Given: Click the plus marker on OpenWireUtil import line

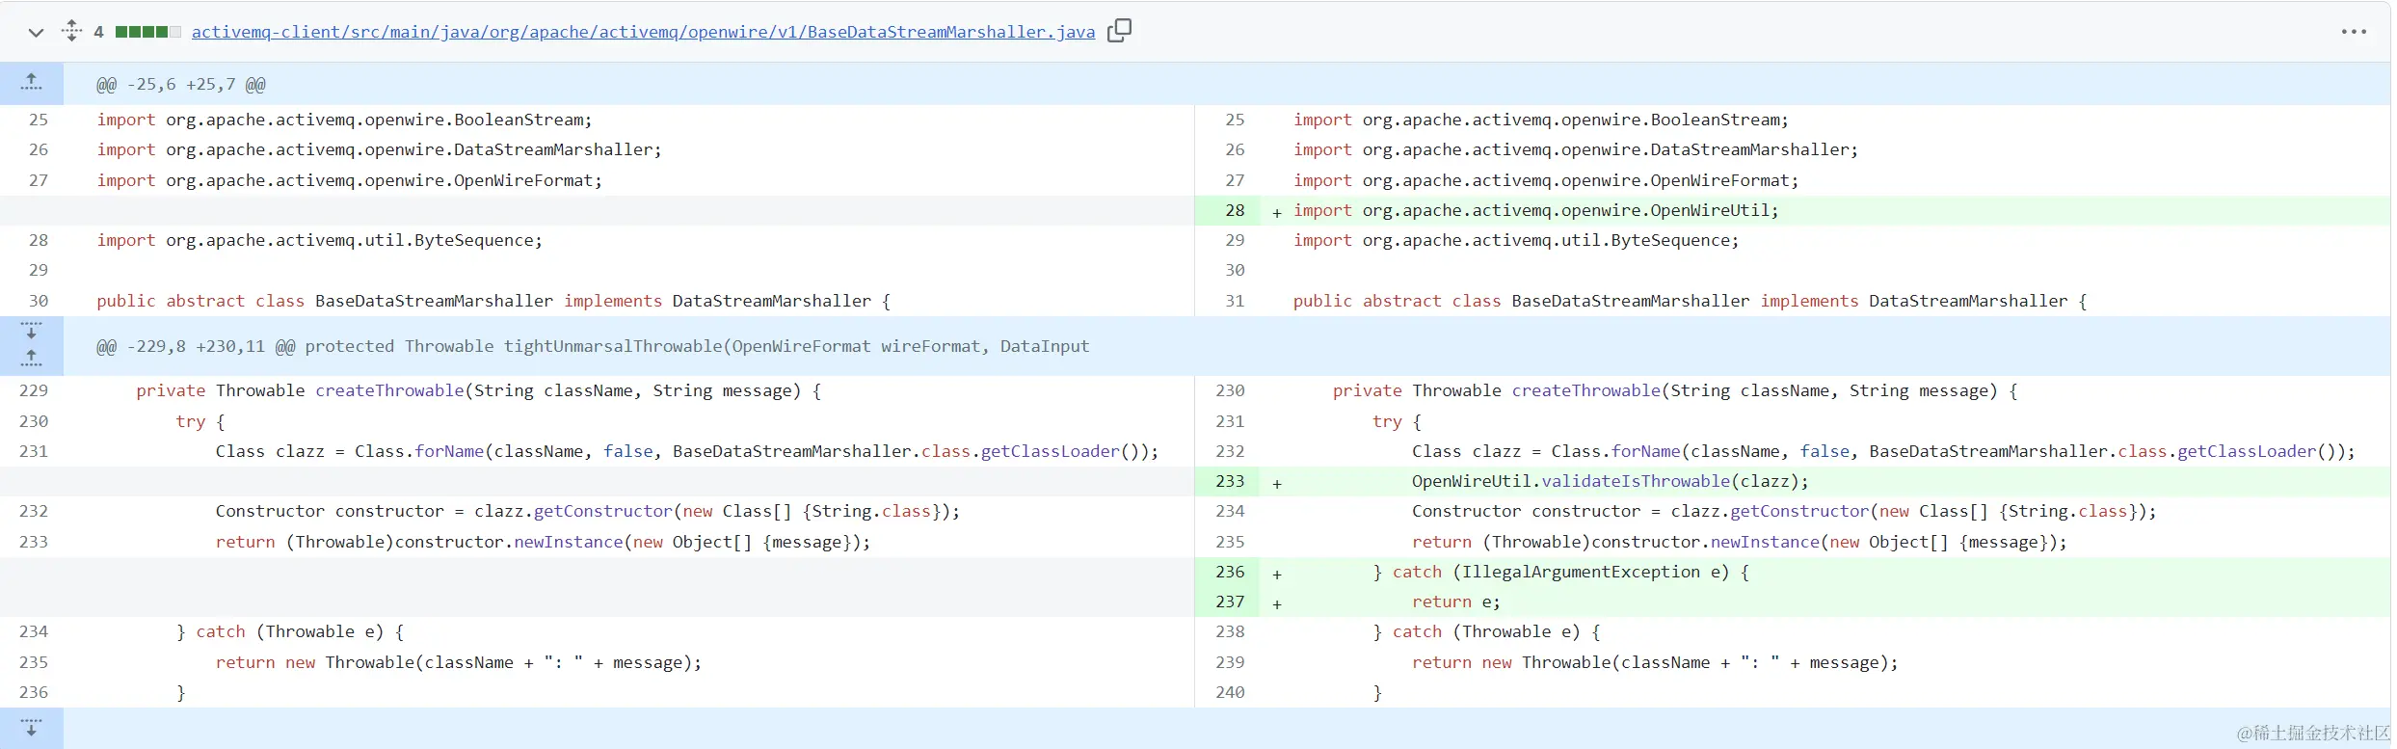Looking at the screenshot, I should (x=1277, y=212).
